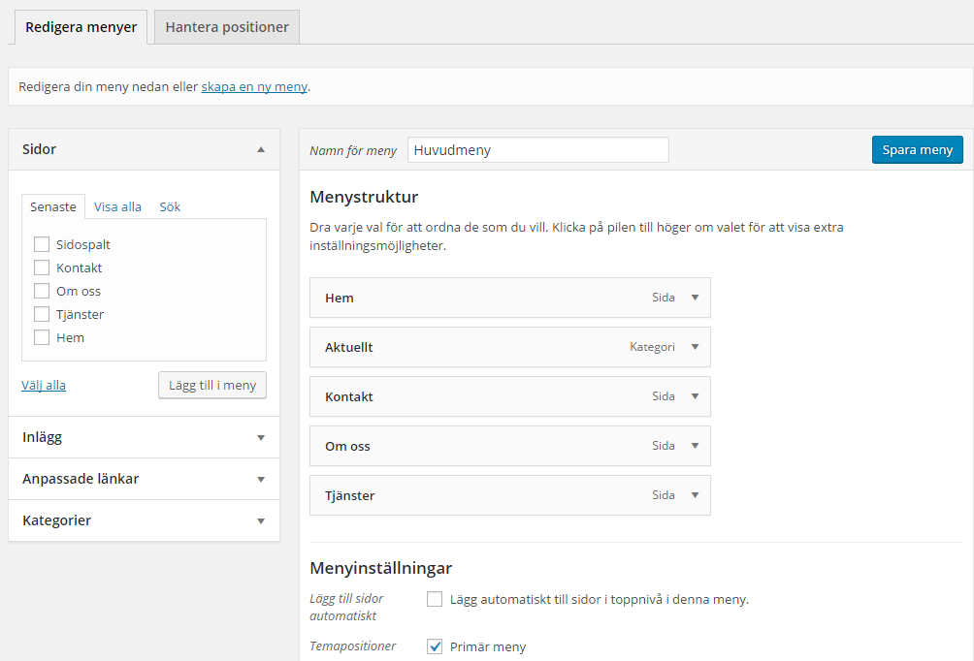Tick the Kontakt page checkbox

coord(42,268)
